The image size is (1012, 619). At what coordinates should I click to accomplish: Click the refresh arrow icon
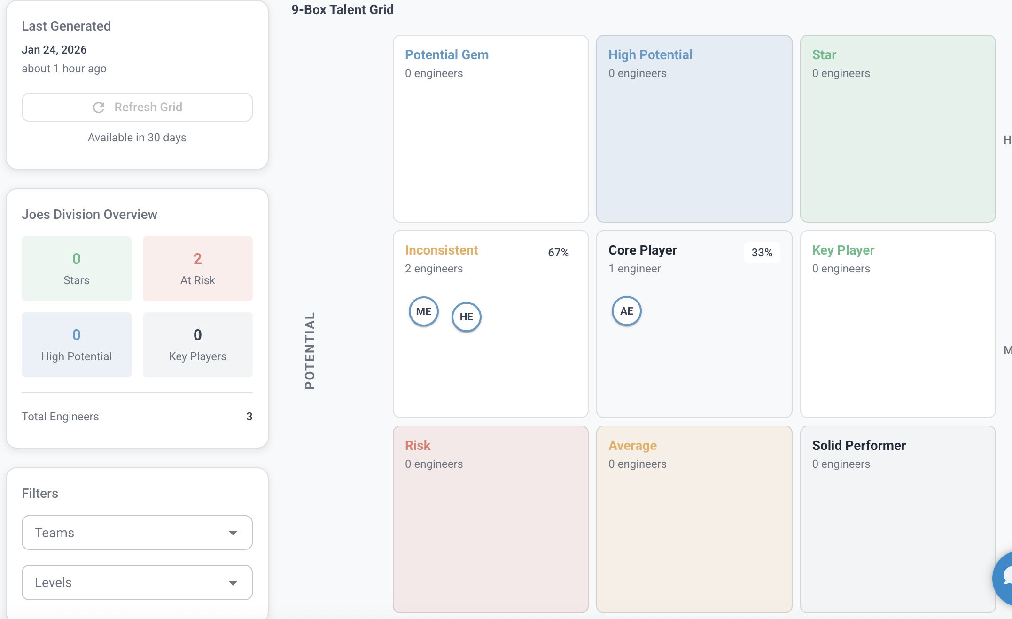pyautogui.click(x=99, y=108)
